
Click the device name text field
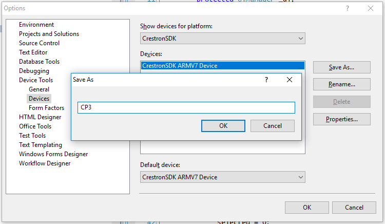[x=186, y=107]
